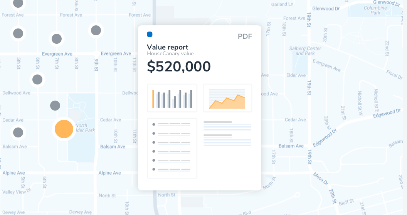
Task: Open the bulleted list panel thumbnail
Action: (x=172, y=148)
